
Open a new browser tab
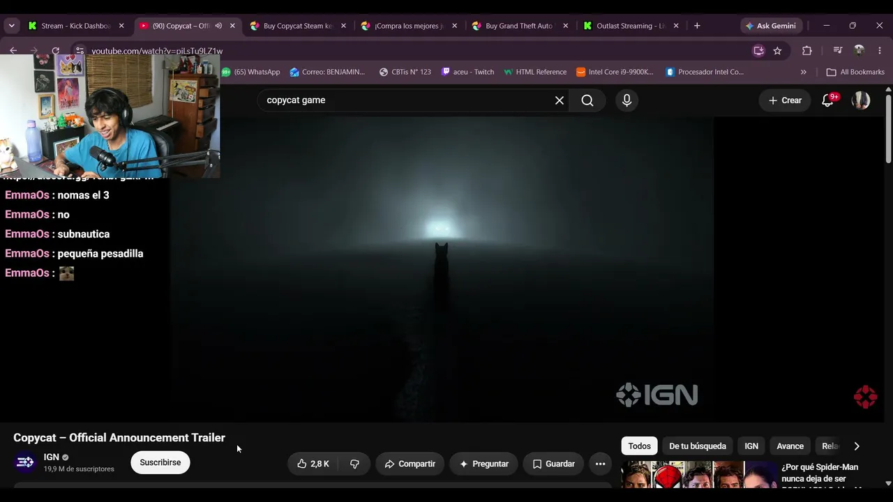coord(697,26)
